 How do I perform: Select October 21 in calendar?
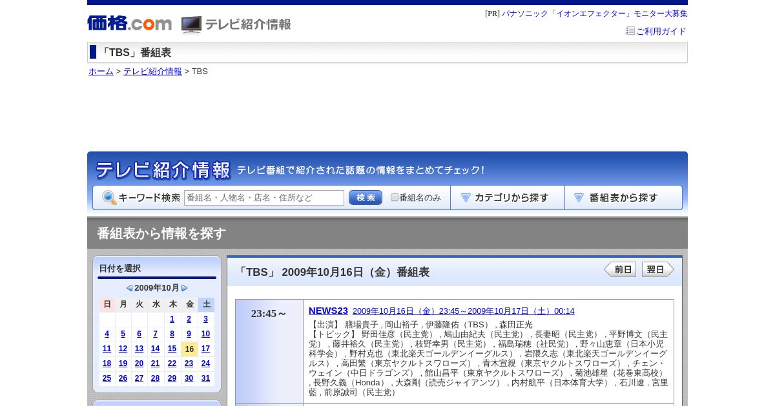[x=156, y=363]
